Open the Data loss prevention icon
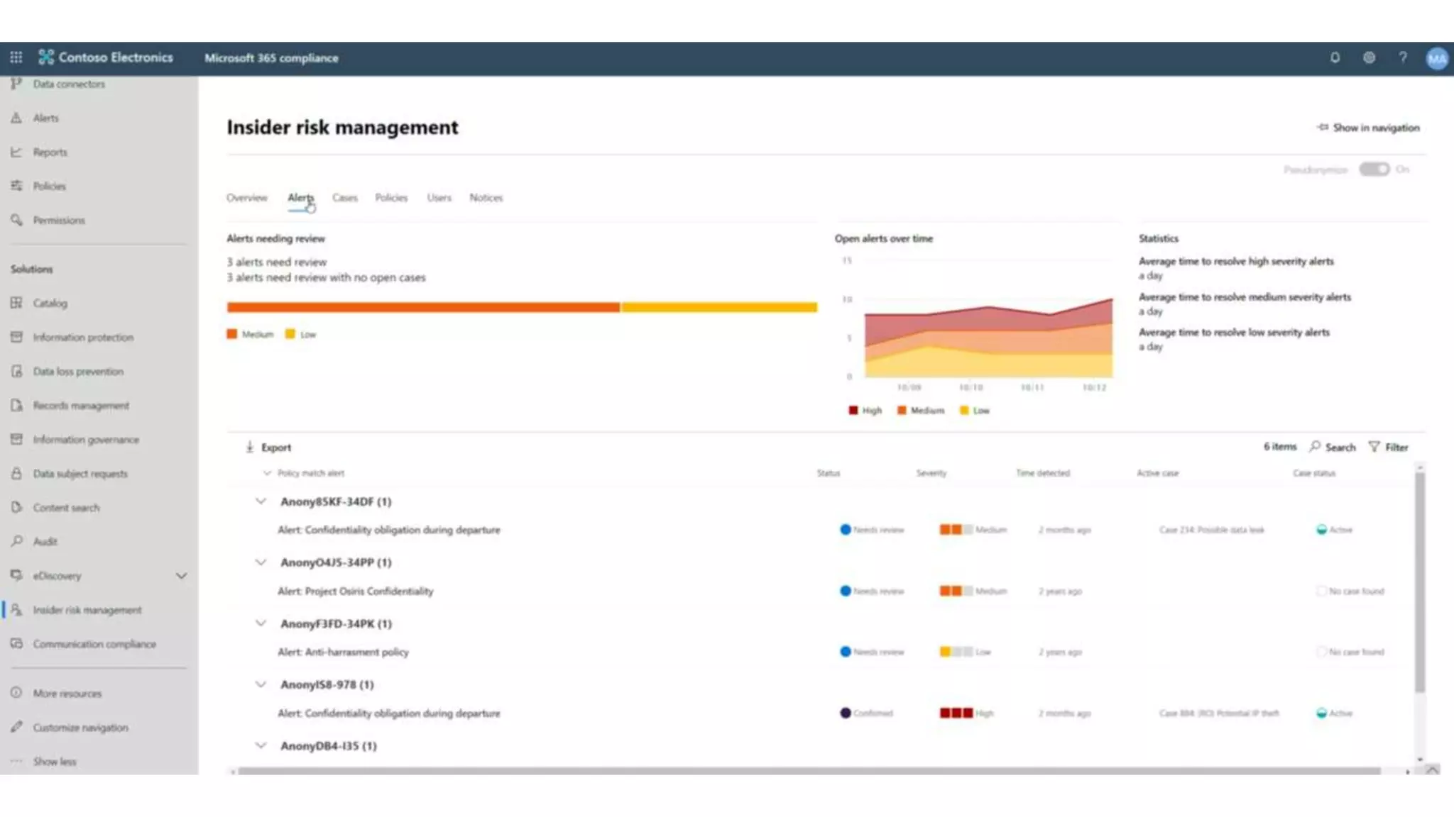The width and height of the screenshot is (1454, 817). 17,371
